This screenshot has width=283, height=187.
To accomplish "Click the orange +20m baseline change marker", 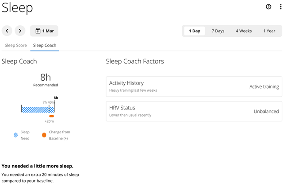I will coord(51,116).
